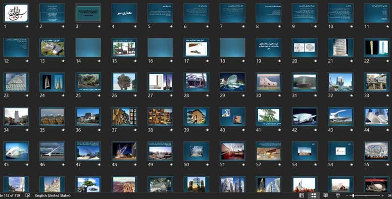
Task: Select slide 10 thumbnail
Action: [x=340, y=13]
